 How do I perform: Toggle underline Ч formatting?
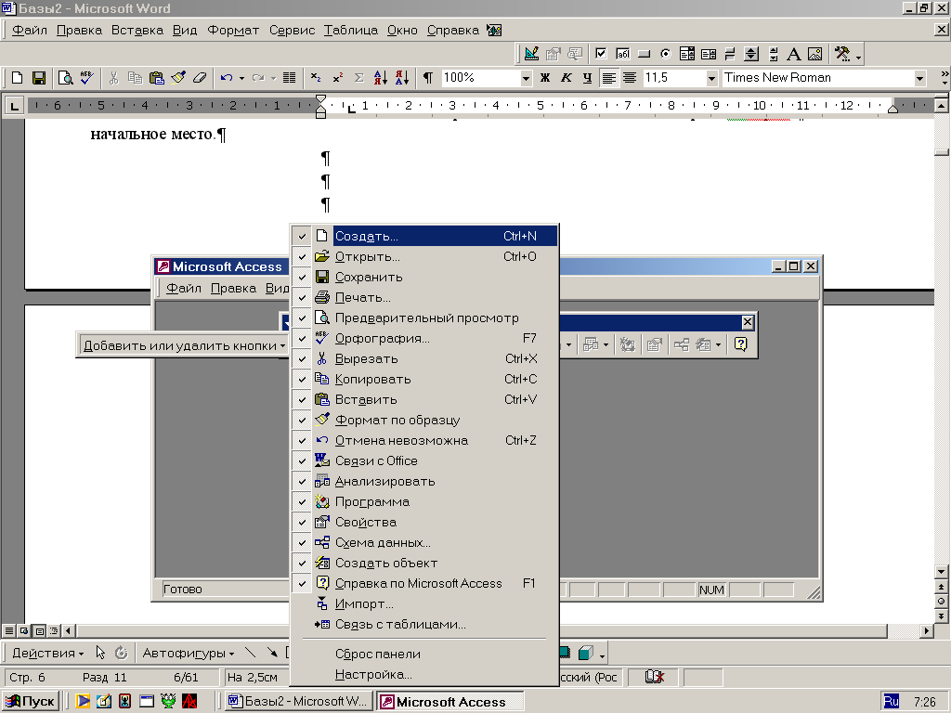587,78
